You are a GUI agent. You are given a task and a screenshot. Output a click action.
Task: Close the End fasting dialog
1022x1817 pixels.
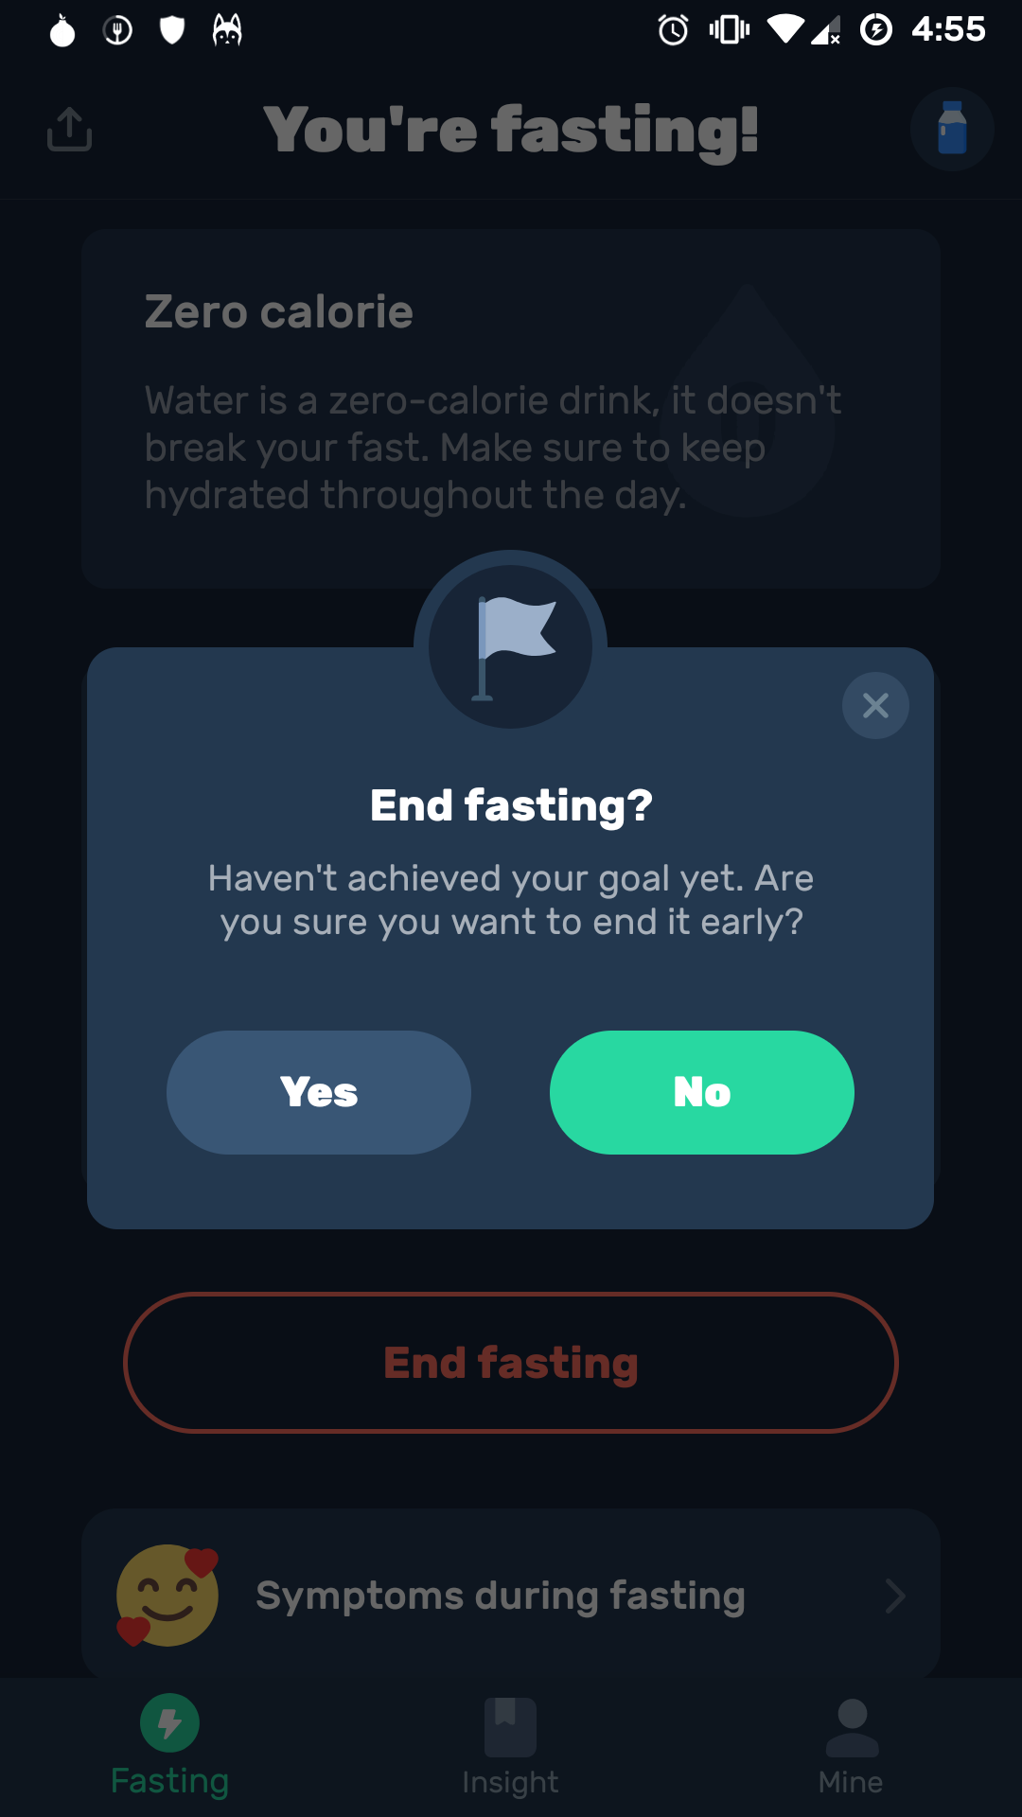coord(875,705)
